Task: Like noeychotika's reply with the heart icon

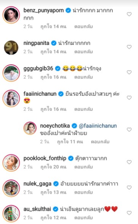Action: [x=129, y=130]
